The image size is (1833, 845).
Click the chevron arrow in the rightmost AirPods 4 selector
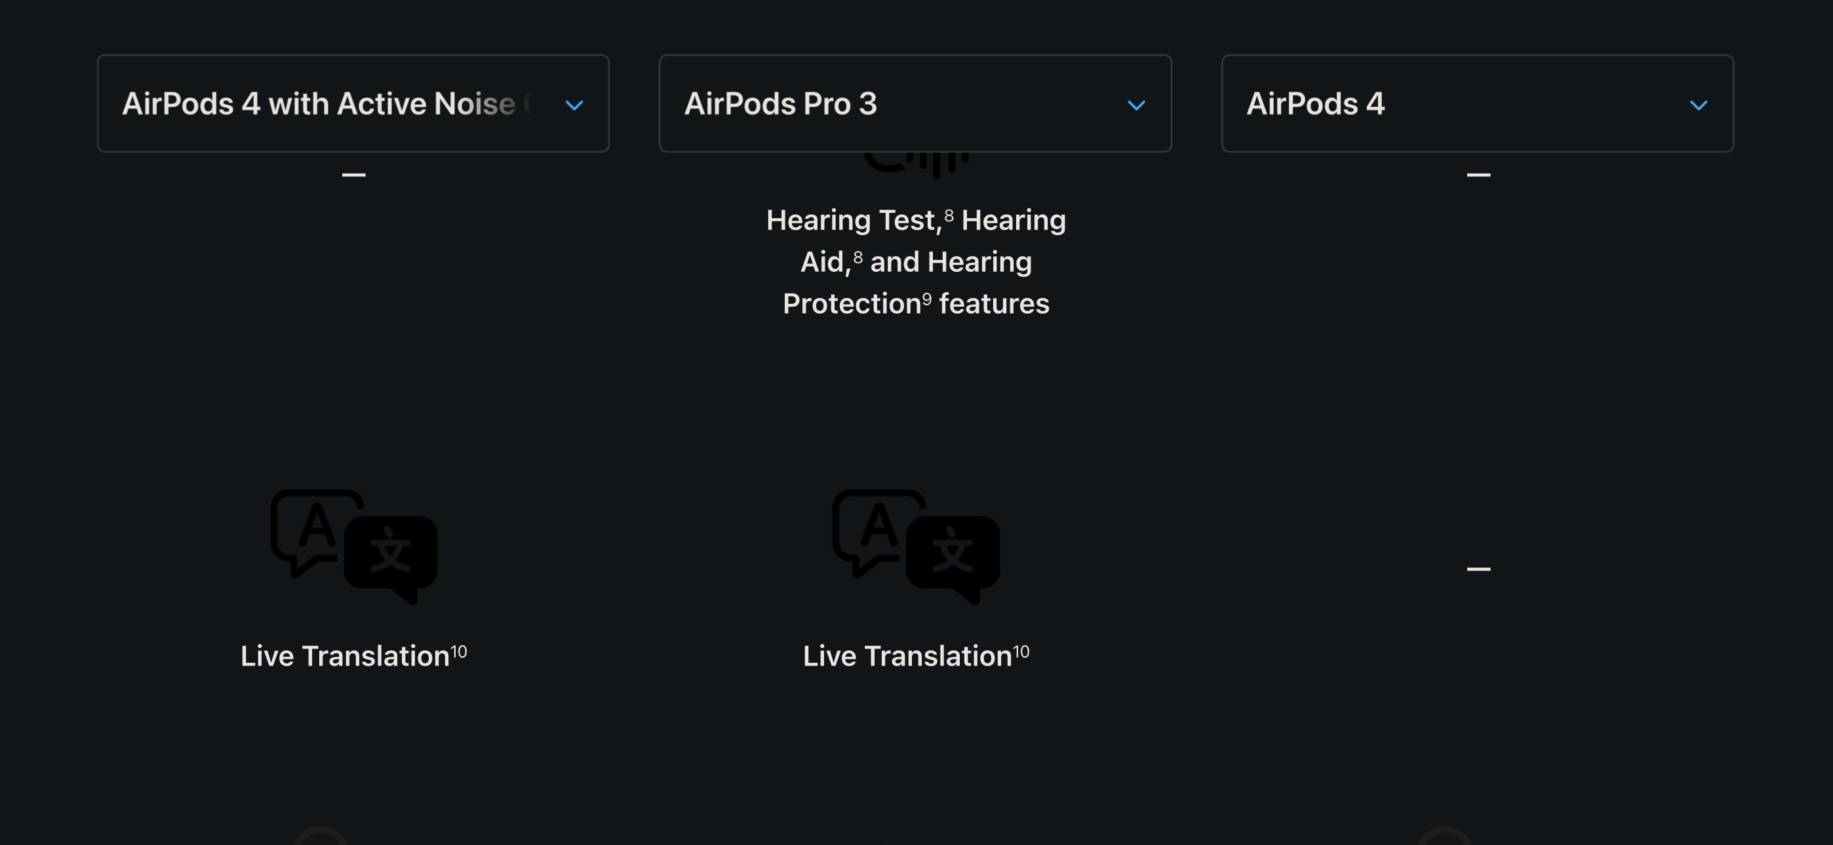(x=1699, y=105)
